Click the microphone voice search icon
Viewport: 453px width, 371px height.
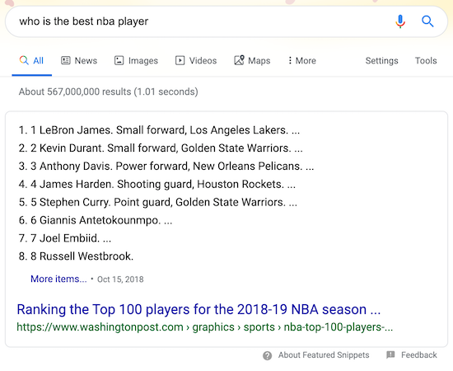(x=400, y=21)
